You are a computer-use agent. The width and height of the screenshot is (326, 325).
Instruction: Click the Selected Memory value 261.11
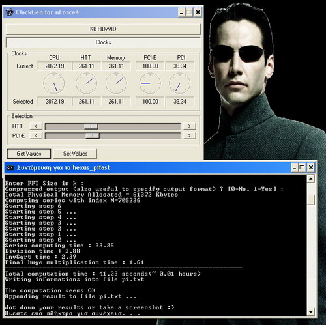pyautogui.click(x=116, y=102)
